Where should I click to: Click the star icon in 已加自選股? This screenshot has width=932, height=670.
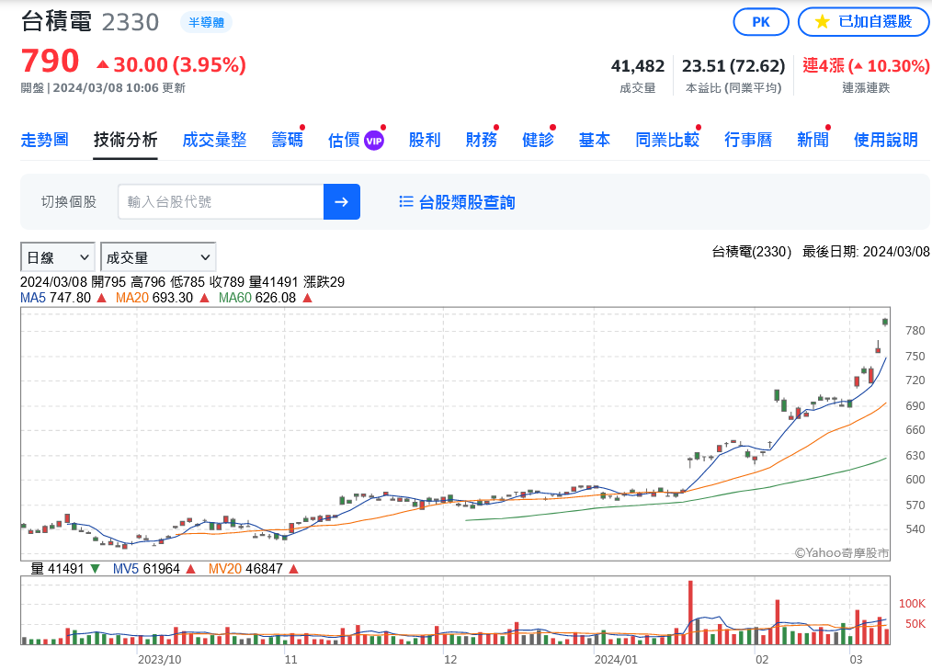(822, 22)
